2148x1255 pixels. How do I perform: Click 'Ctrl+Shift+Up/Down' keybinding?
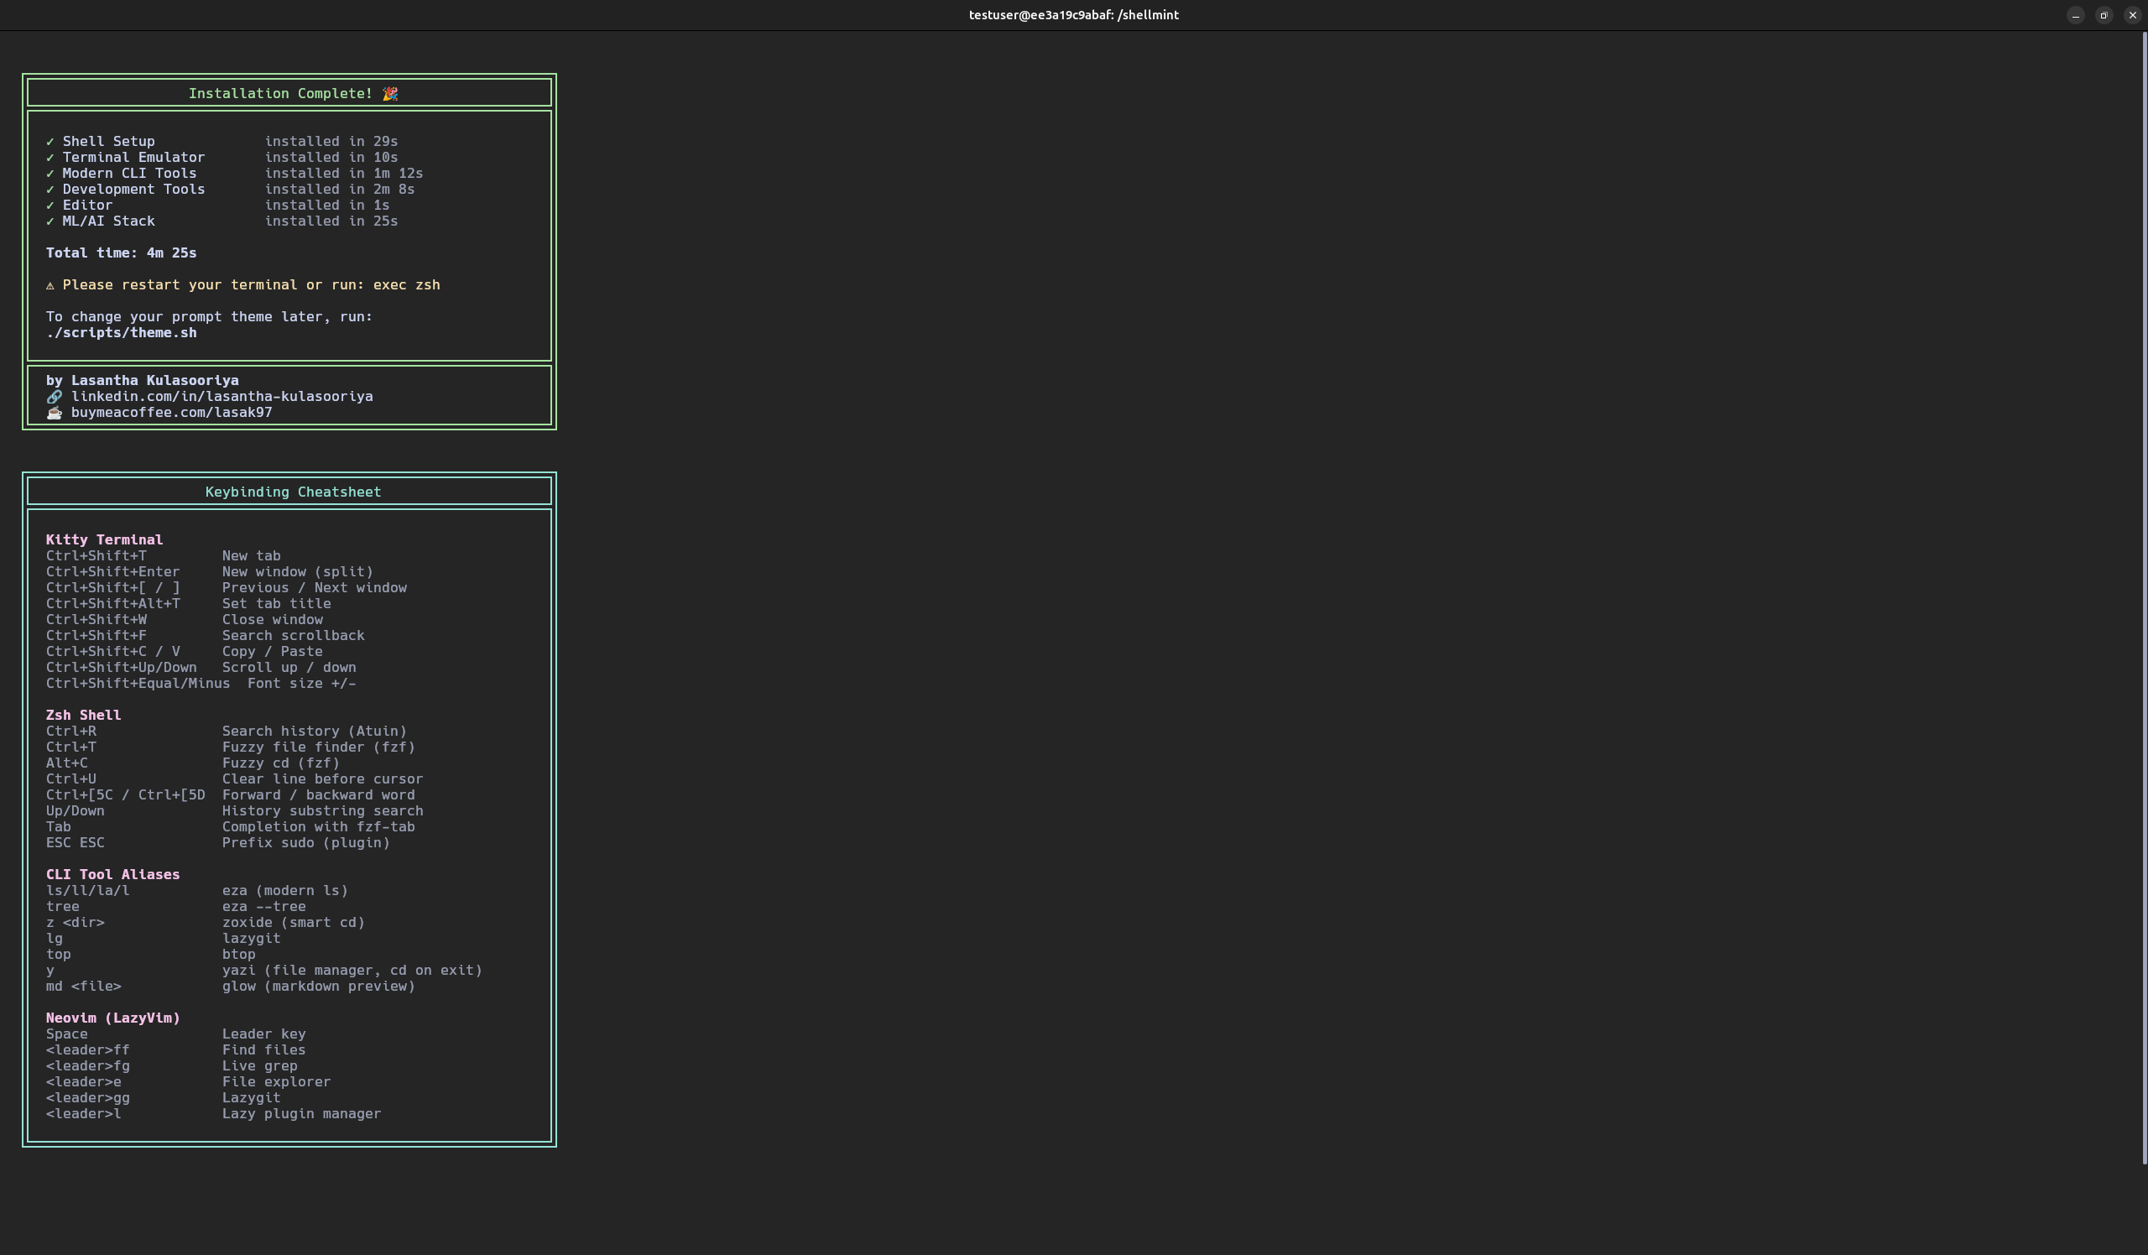pos(121,667)
